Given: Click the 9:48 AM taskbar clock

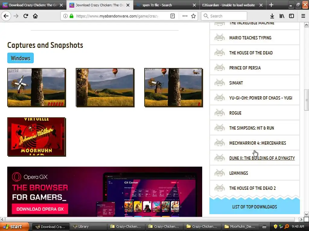Looking at the screenshot, I should tap(298, 226).
